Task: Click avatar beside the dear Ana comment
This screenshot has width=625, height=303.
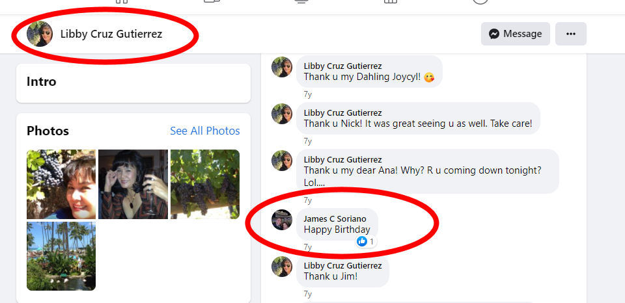Action: (x=282, y=161)
